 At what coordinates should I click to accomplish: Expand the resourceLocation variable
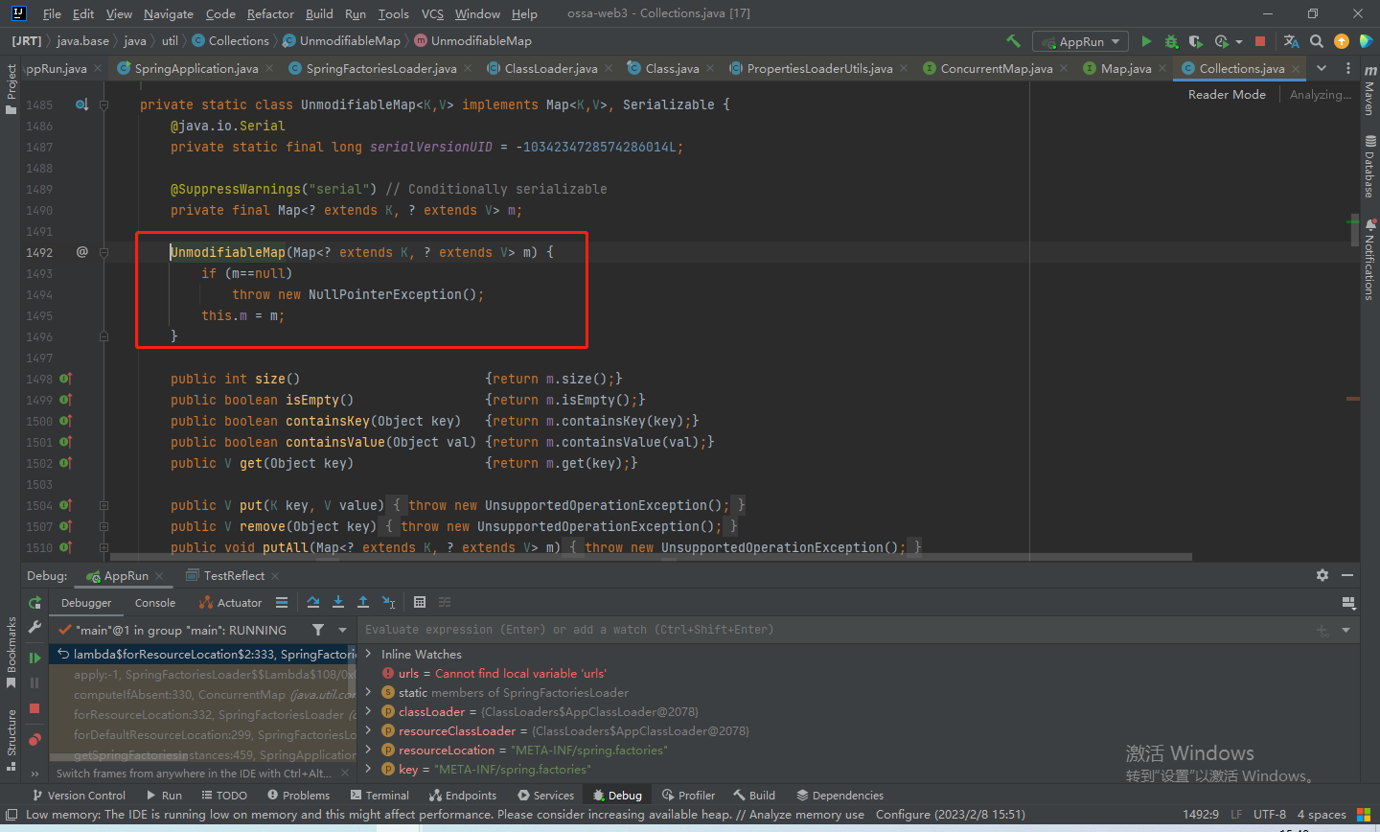368,750
